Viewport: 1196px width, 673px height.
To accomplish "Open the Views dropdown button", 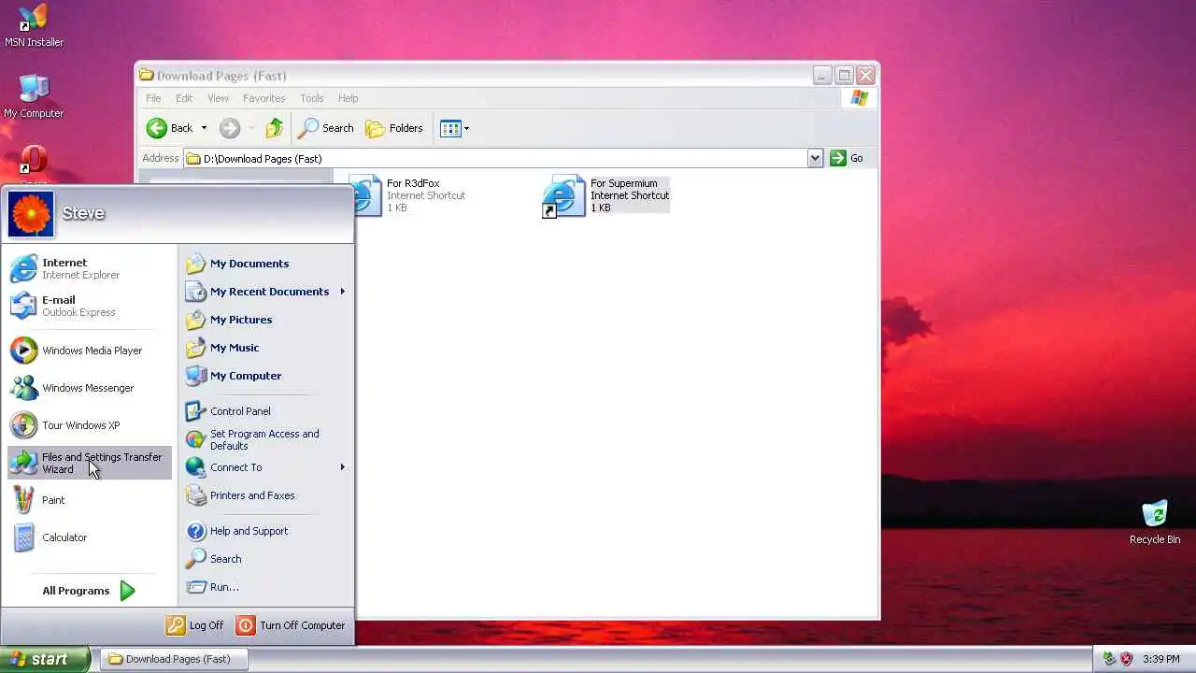I will click(454, 128).
